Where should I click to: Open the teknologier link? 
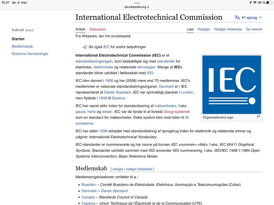click(146, 67)
